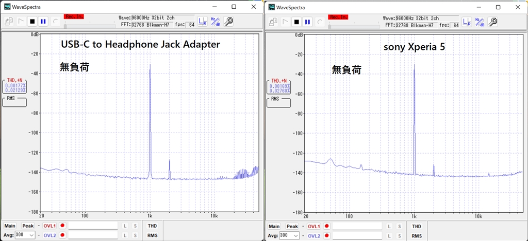Image resolution: width=528 pixels, height=241 pixels.
Task: Click WaveSpectra app icon in right title bar
Action: coord(271,7)
